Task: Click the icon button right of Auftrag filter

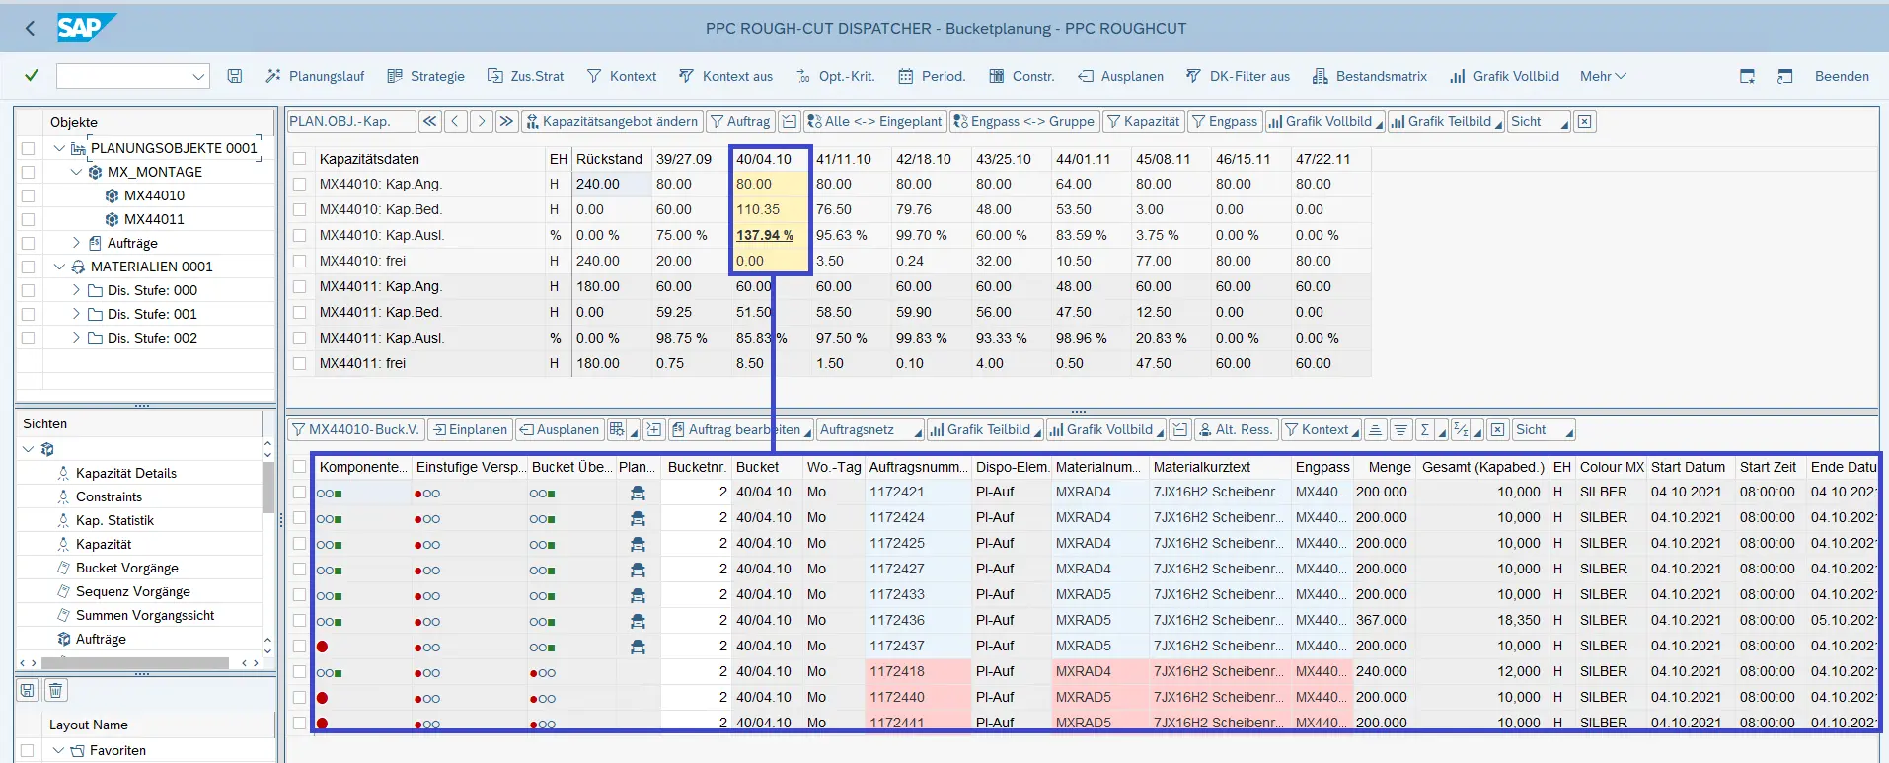Action: (x=789, y=121)
